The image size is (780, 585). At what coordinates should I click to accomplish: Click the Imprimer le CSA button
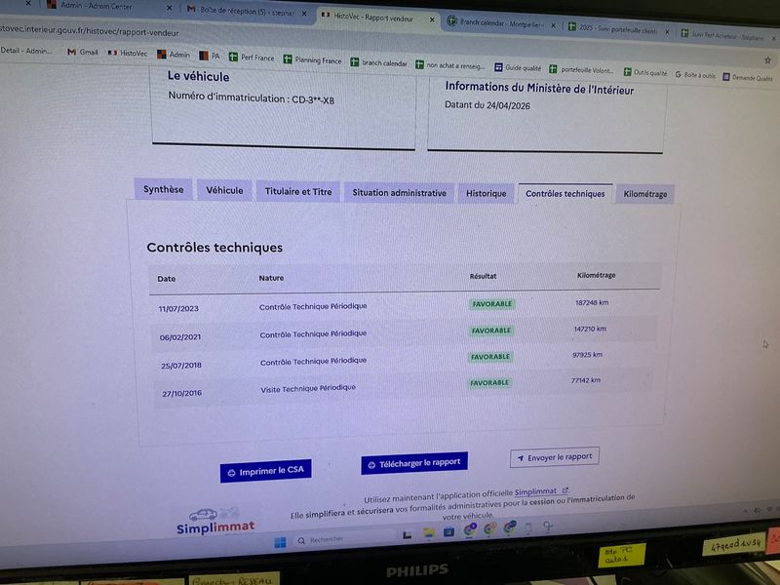(x=265, y=471)
